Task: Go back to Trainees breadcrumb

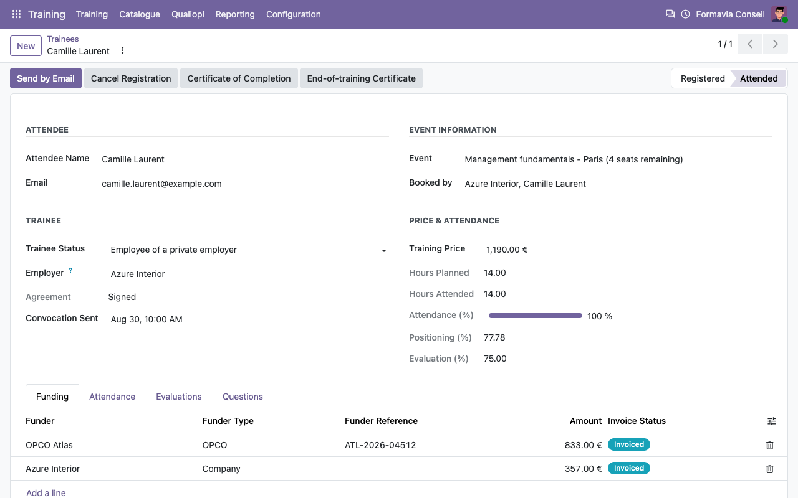Action: tap(63, 39)
